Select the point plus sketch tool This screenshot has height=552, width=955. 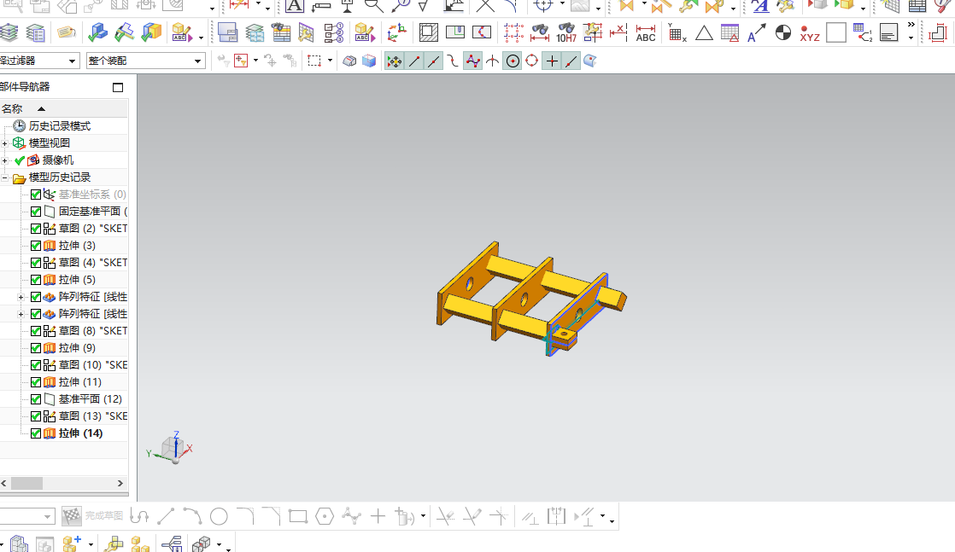click(x=378, y=517)
